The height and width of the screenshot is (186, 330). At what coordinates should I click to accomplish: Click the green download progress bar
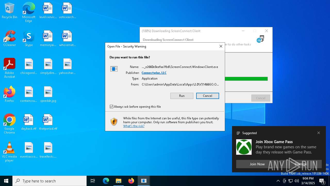[x=246, y=79]
